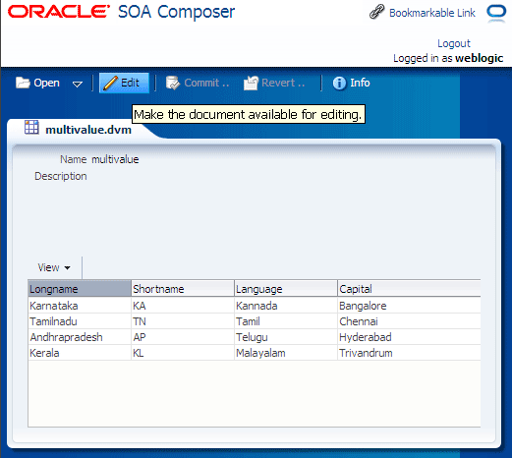Click the Chennai capital cell
This screenshot has height=458, width=512.
[x=409, y=321]
